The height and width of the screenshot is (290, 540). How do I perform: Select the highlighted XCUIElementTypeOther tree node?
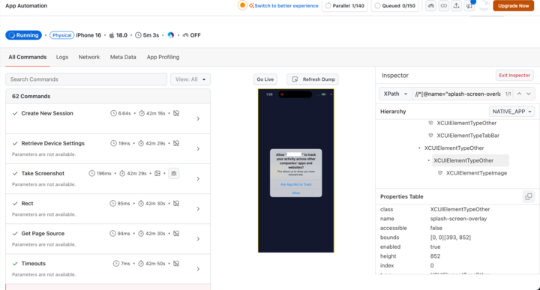coord(463,160)
